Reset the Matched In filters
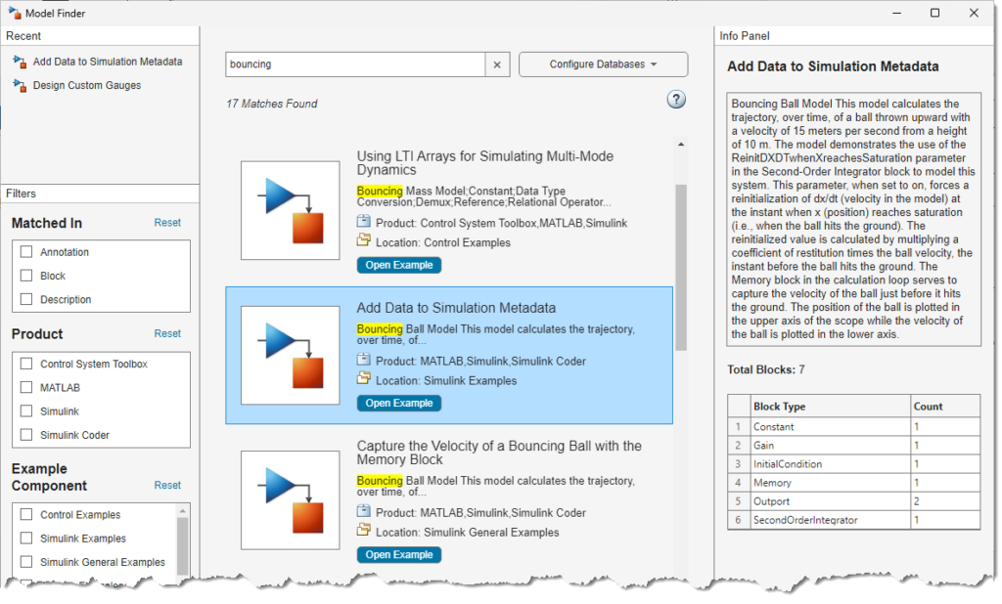 [167, 223]
